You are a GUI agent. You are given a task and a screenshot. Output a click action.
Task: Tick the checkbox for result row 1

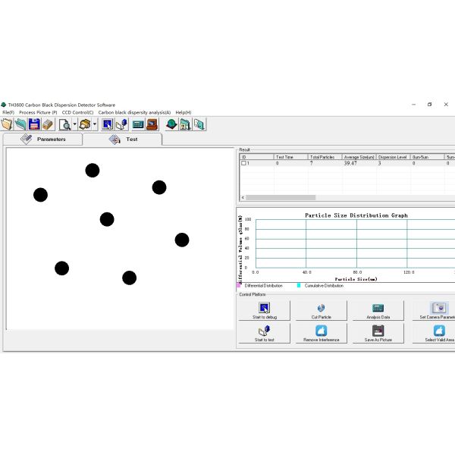(x=243, y=163)
